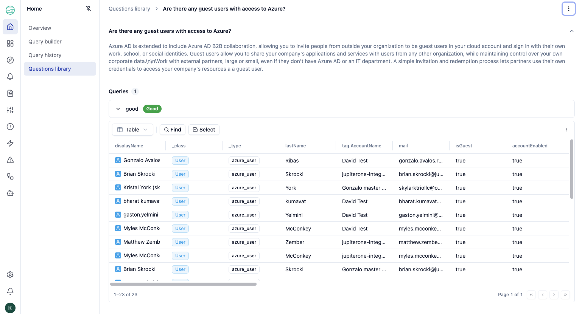Open the compass explore icon
This screenshot has width=582, height=314.
[x=10, y=60]
